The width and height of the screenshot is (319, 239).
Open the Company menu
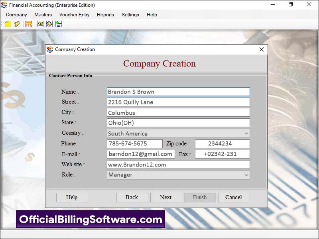click(x=16, y=15)
